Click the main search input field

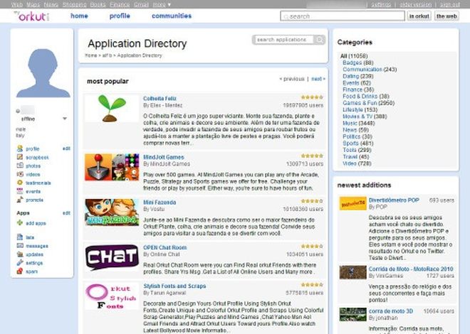pyautogui.click(x=343, y=16)
